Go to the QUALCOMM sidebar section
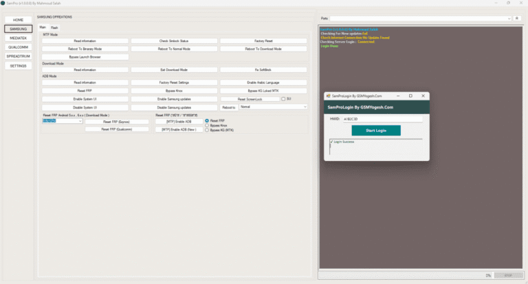528x284 pixels. click(x=18, y=47)
